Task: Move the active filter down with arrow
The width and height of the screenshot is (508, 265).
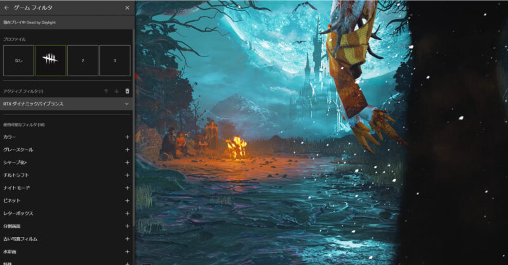Action: coord(116,92)
